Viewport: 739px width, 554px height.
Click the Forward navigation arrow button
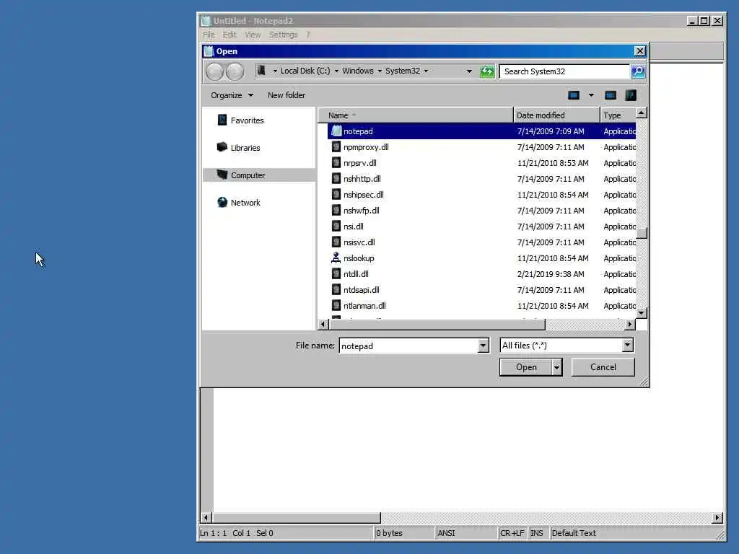235,71
